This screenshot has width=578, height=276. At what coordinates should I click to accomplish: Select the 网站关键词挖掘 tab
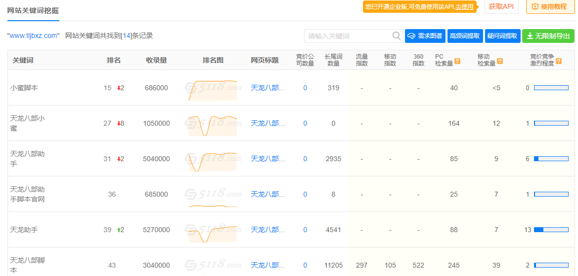(33, 10)
